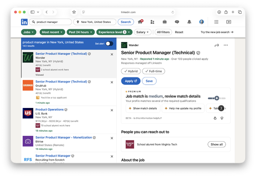Show all Virginia Tech alumni

tap(216, 144)
